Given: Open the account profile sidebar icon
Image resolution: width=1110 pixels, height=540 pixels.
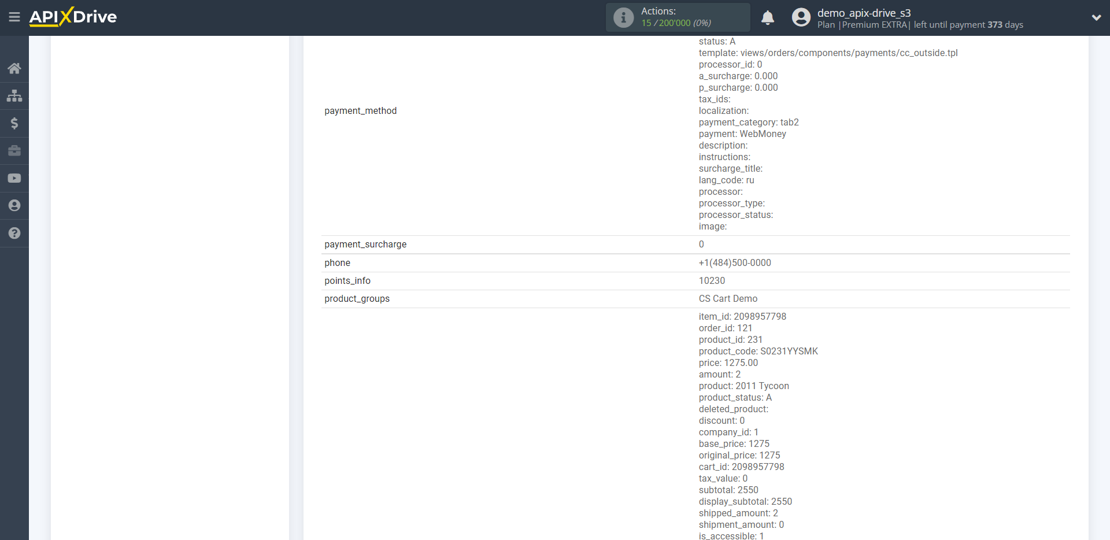Looking at the screenshot, I should tap(14, 205).
